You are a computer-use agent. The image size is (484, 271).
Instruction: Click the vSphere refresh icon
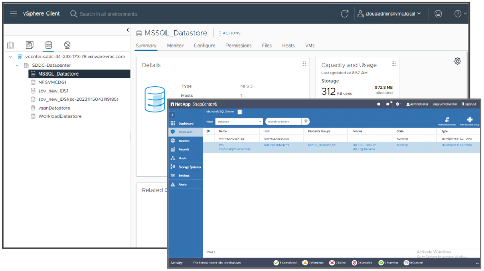(345, 14)
